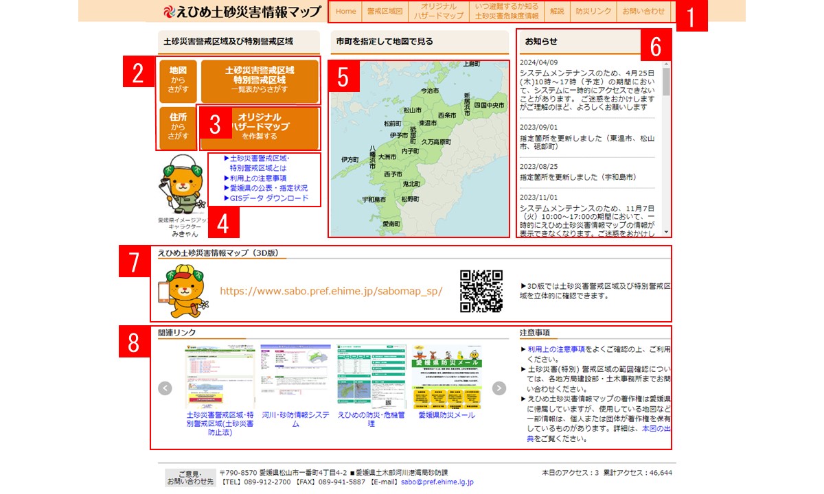This screenshot has width=824, height=494.
Task: Select 西条市 on the map
Action: [x=447, y=115]
